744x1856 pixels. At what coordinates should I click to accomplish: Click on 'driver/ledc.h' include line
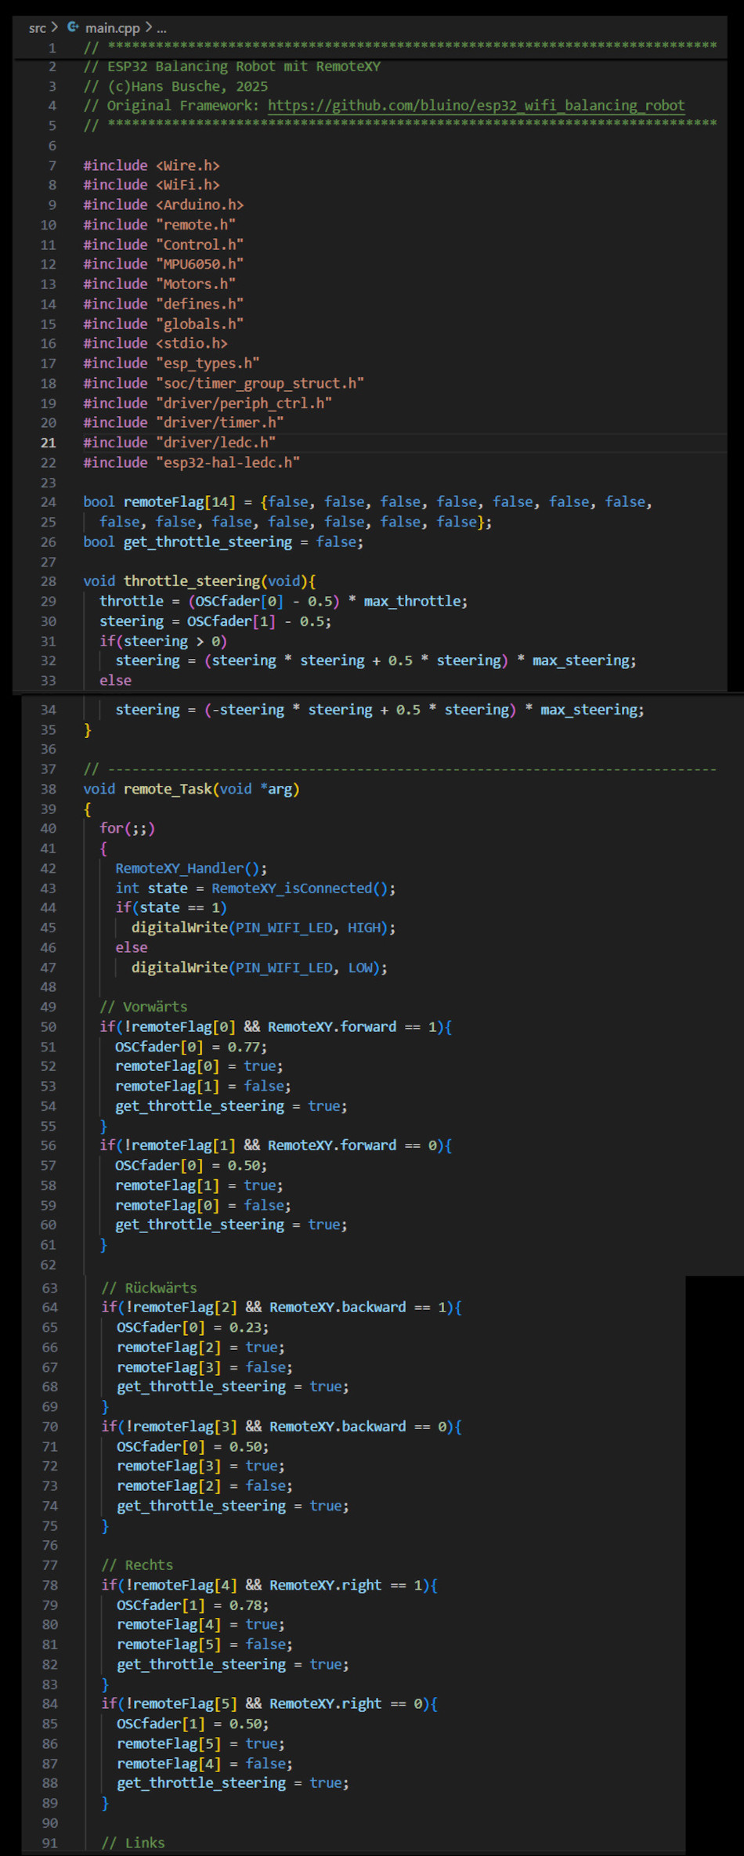(179, 443)
